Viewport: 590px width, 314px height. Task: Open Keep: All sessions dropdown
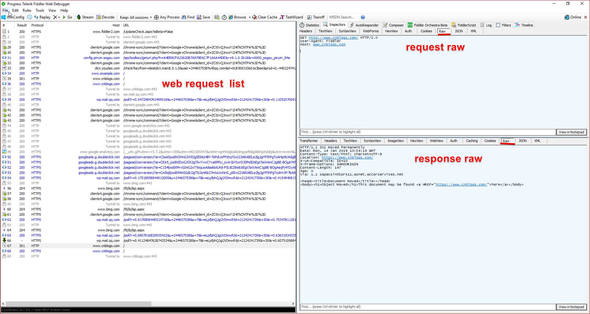(136, 17)
